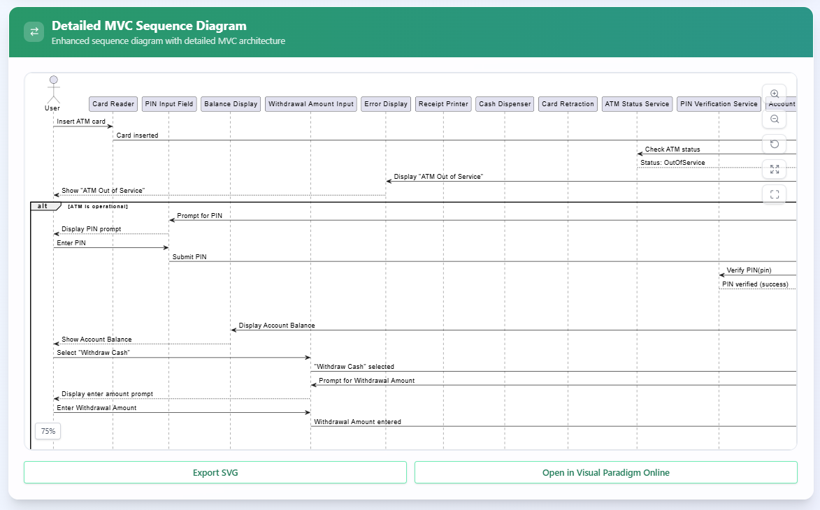Click the zoom out magnifier icon
Screen dimensions: 820x510
click(775, 119)
